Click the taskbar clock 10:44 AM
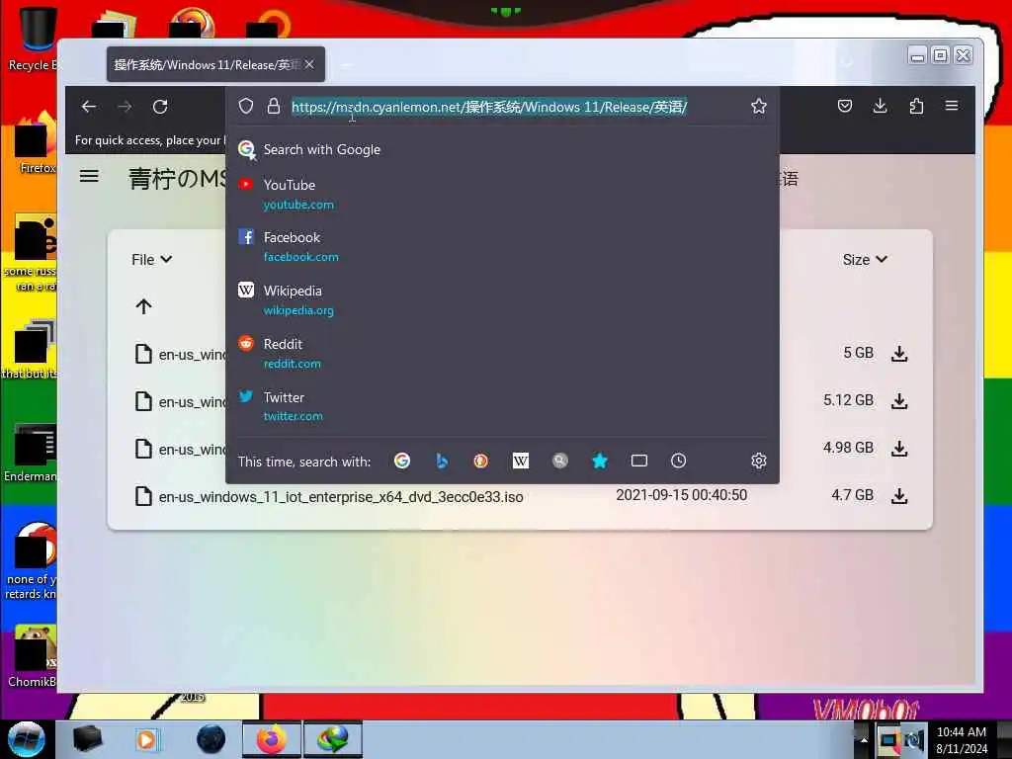This screenshot has height=759, width=1012. [x=961, y=732]
